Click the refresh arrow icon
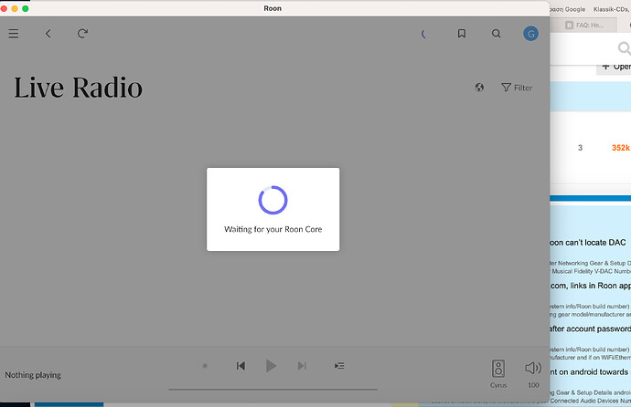 (82, 34)
